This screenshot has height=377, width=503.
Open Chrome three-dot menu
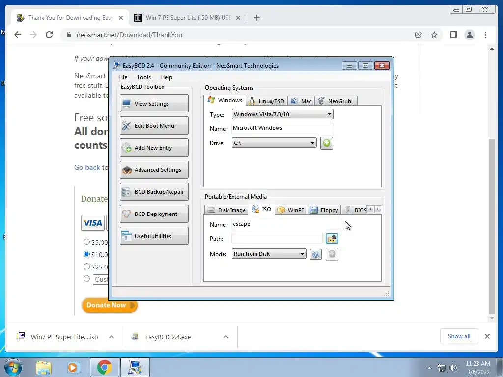[486, 35]
